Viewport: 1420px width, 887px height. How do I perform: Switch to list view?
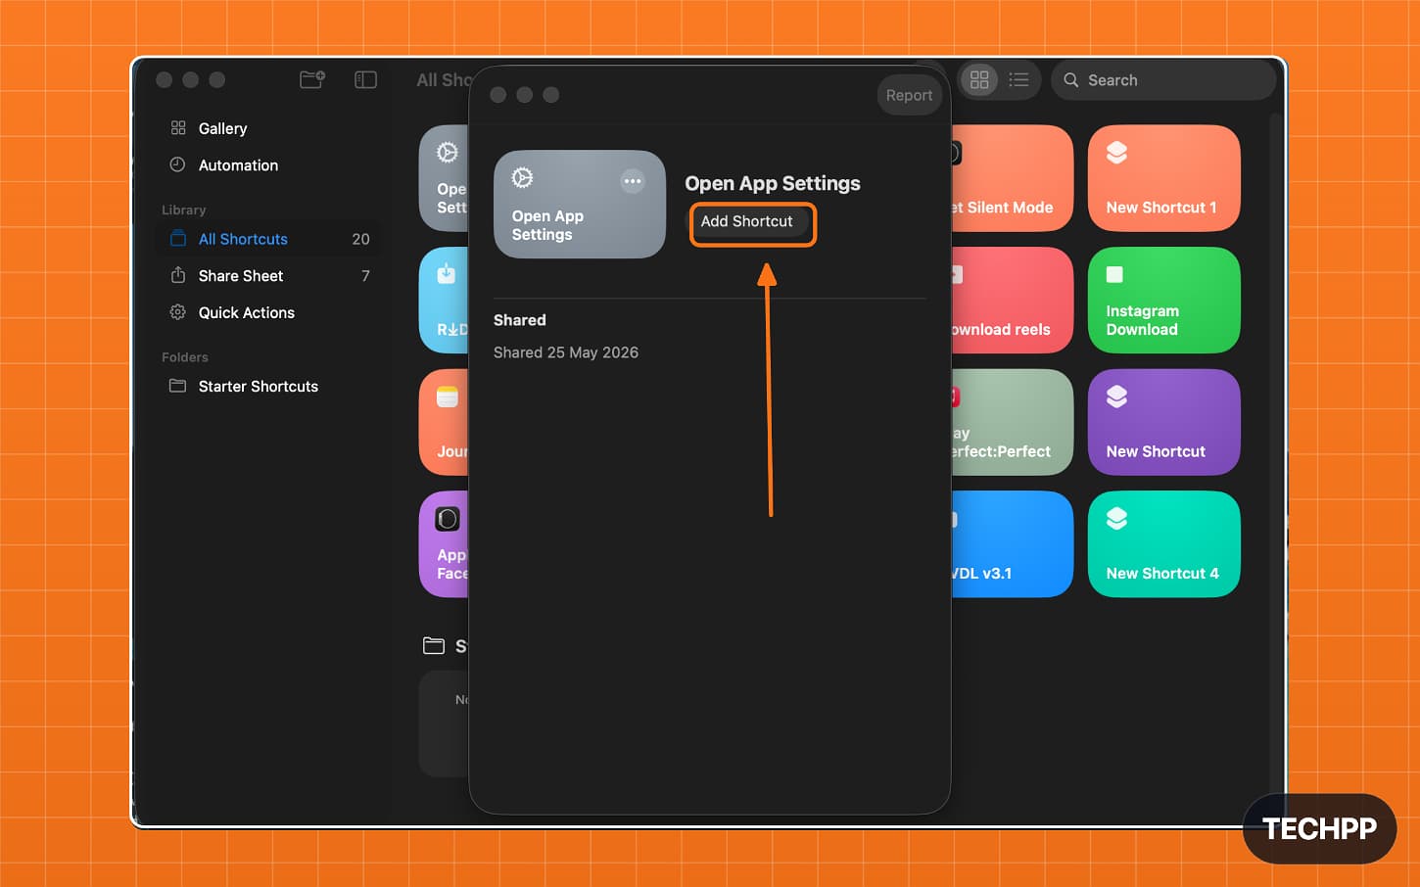(1018, 80)
